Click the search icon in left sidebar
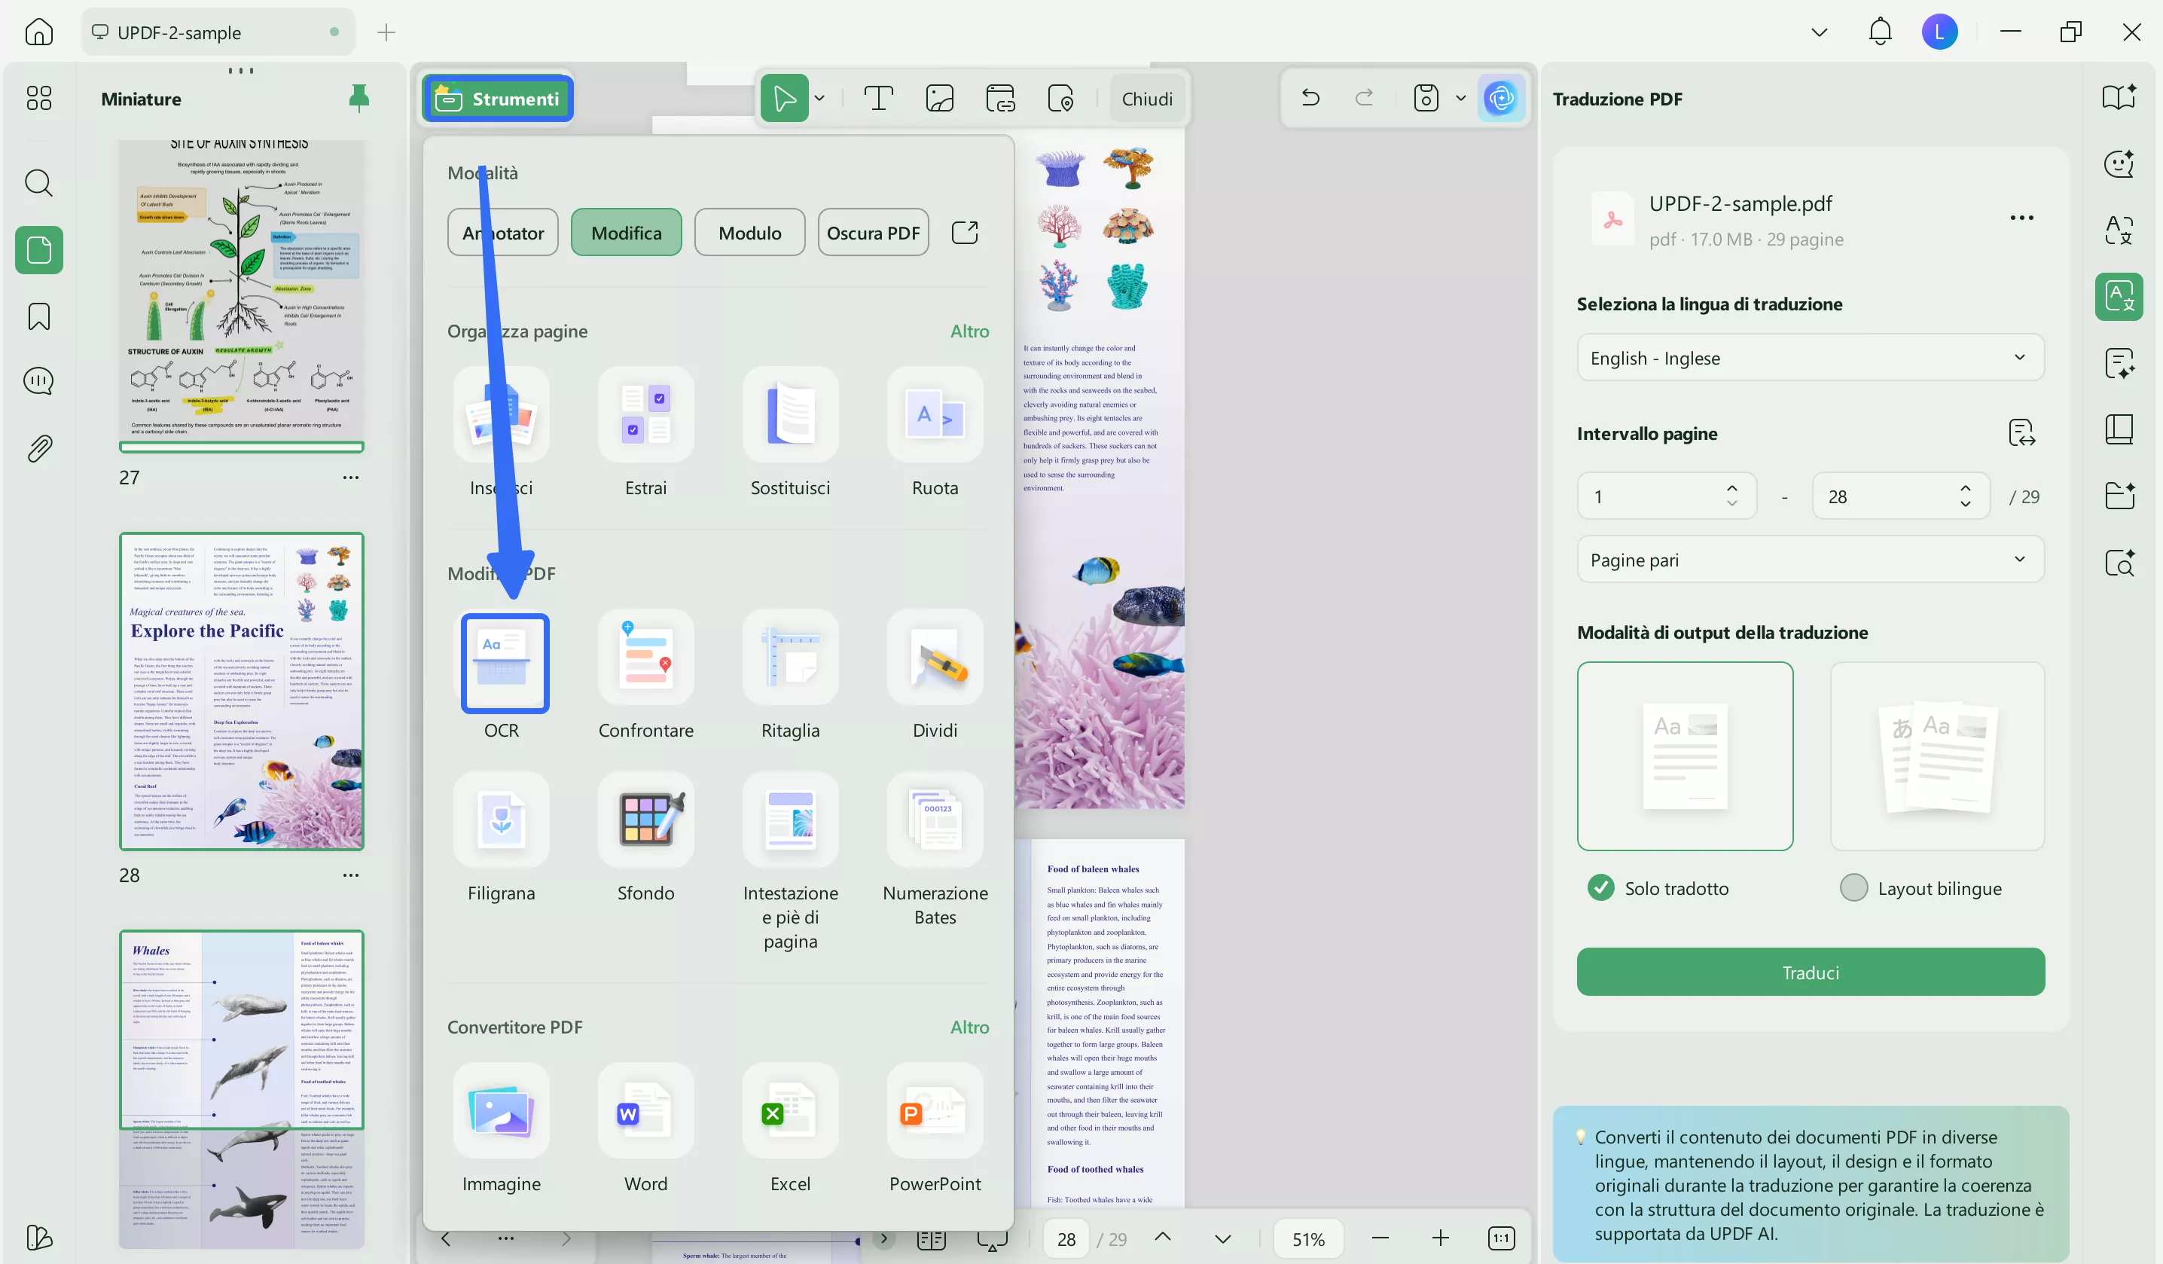Image resolution: width=2163 pixels, height=1264 pixels. [38, 183]
